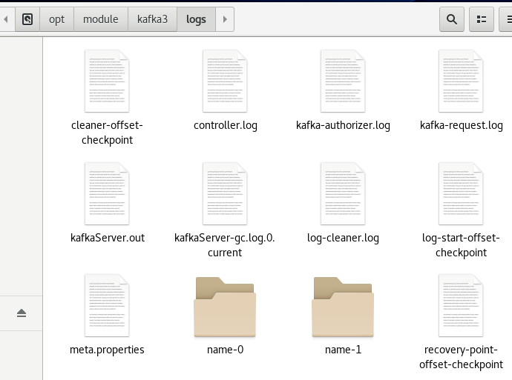The height and width of the screenshot is (380, 512).
Task: Select the kafka-authorizer.log file icon
Action: [343, 81]
